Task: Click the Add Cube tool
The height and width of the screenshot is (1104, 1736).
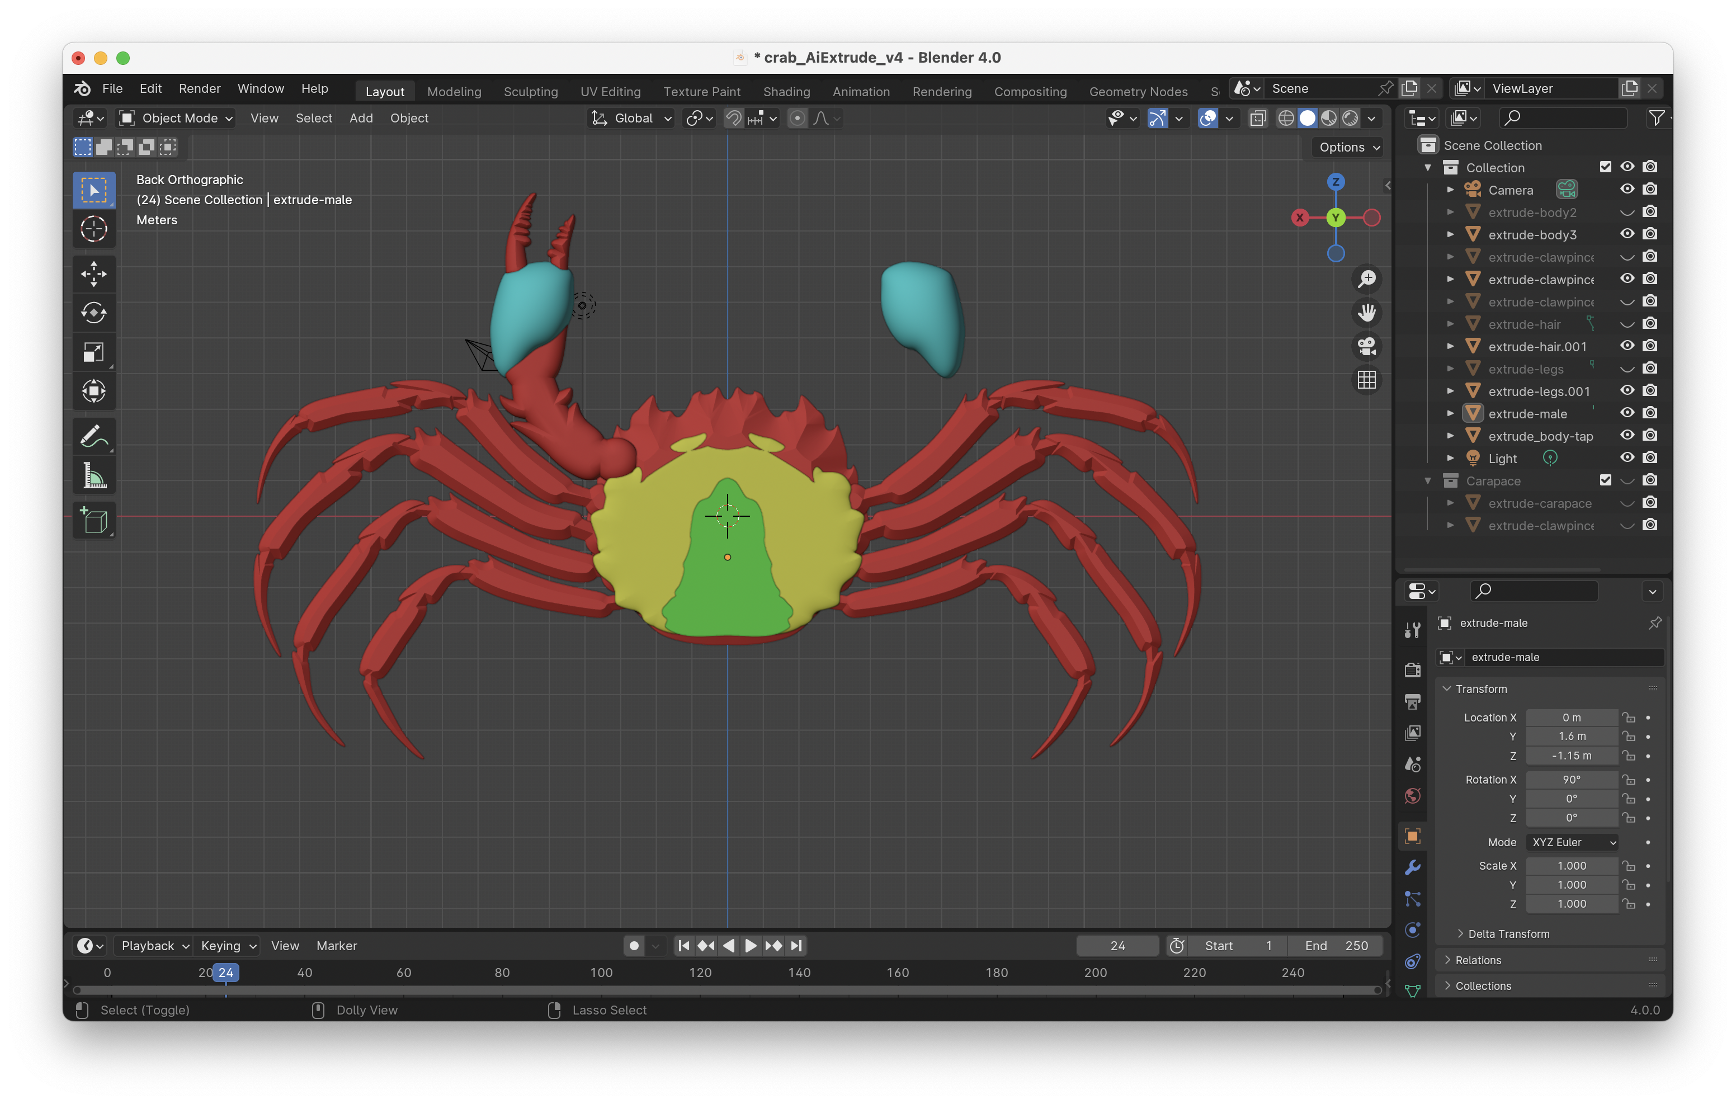Action: (x=94, y=521)
